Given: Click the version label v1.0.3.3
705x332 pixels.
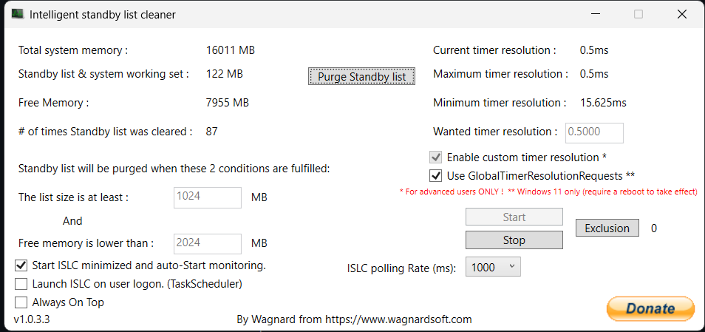Looking at the screenshot, I should pyautogui.click(x=32, y=320).
